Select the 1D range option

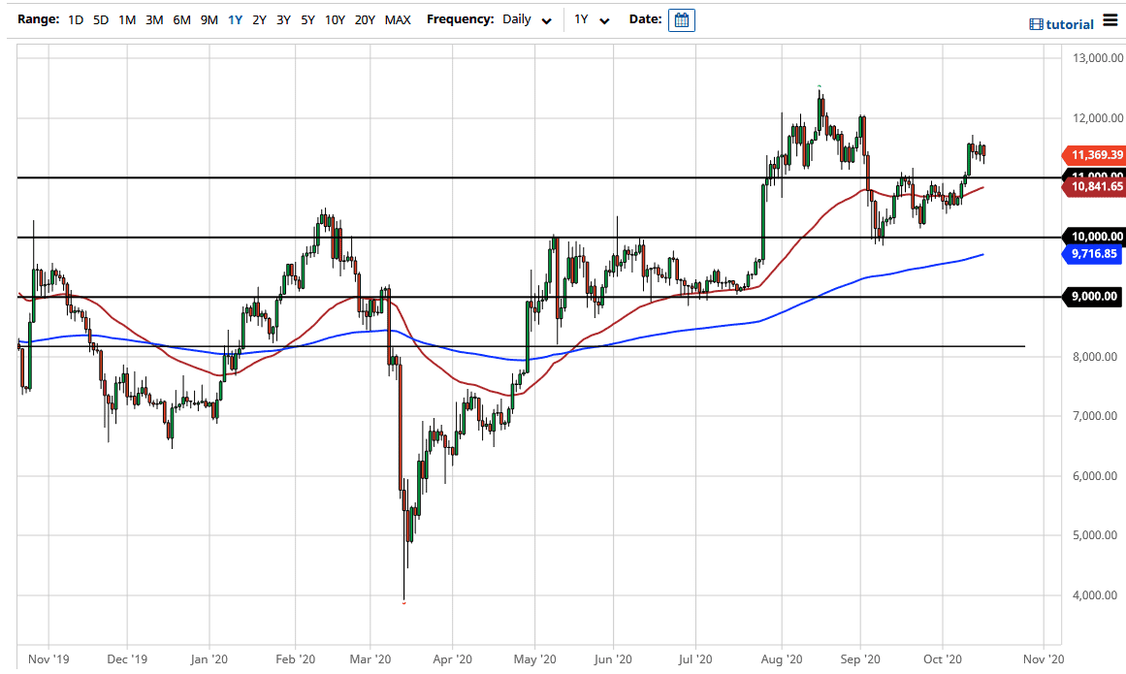click(76, 19)
